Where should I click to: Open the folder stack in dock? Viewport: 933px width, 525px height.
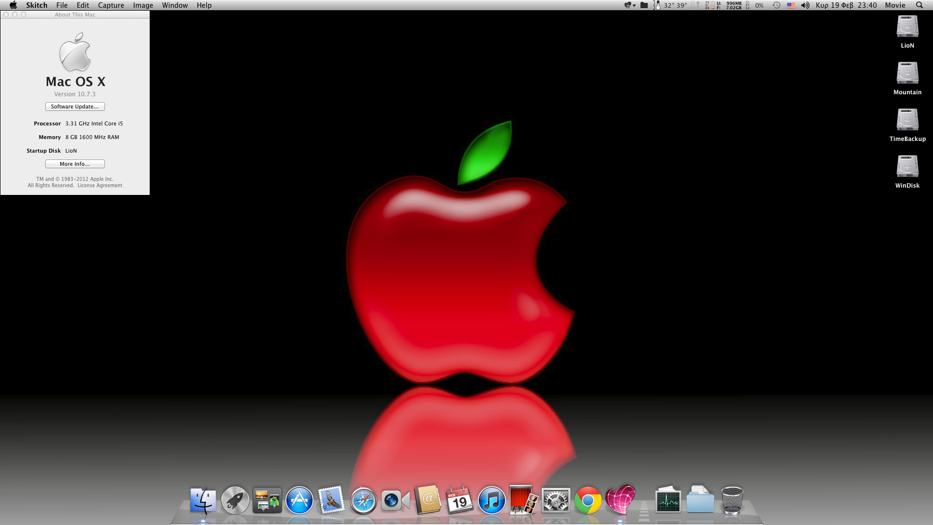tap(700, 500)
